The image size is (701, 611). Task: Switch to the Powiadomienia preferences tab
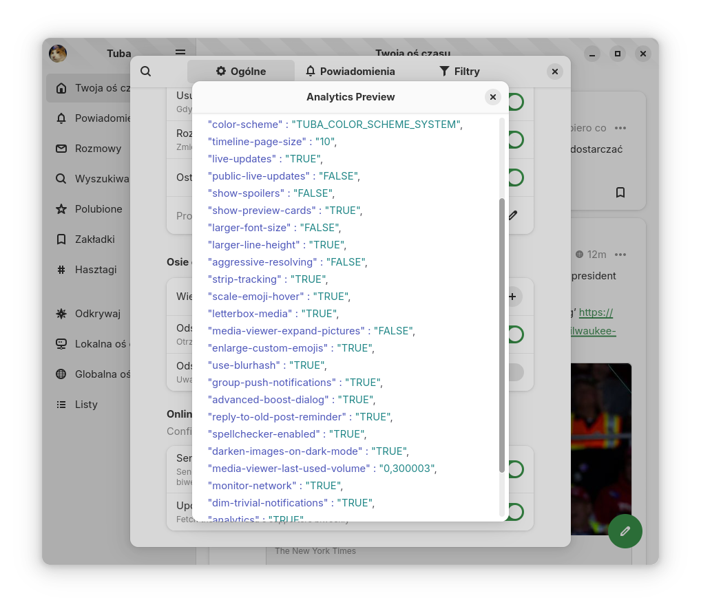click(350, 72)
